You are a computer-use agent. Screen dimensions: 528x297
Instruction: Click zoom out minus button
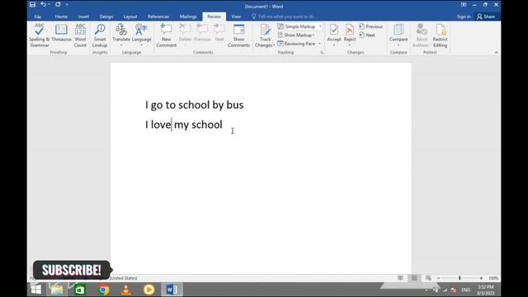[438, 278]
